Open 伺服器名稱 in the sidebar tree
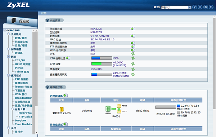Viewport: 216px width, 137px height. (x=21, y=42)
